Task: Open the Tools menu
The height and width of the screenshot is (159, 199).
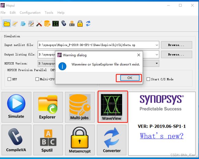Action: (49, 13)
